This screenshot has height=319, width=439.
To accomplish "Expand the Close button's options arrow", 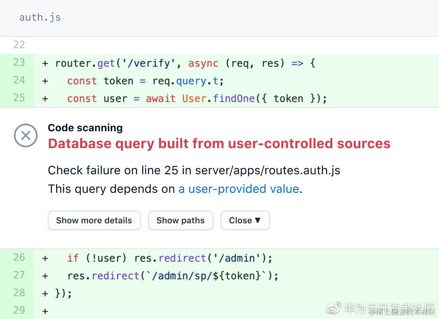I will [x=258, y=220].
